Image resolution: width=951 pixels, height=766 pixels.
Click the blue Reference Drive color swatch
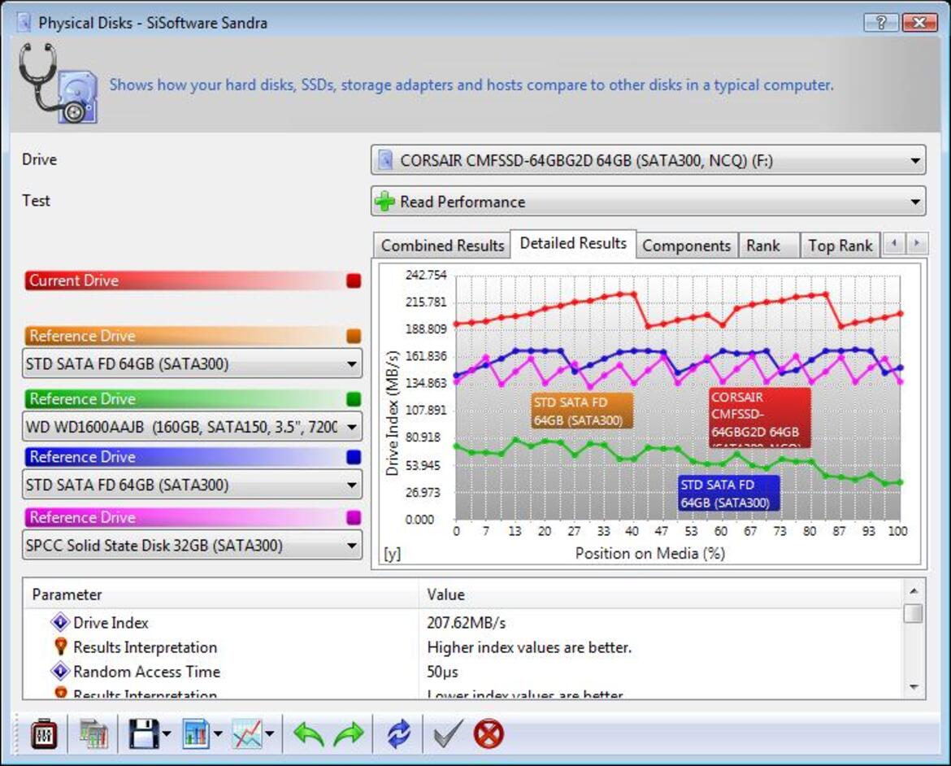point(354,457)
